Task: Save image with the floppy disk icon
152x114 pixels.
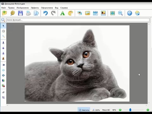Action: [x=21, y=13]
